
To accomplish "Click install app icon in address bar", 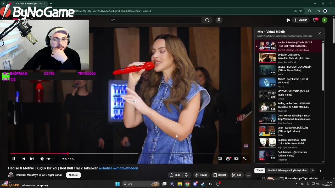I will 295,11.
